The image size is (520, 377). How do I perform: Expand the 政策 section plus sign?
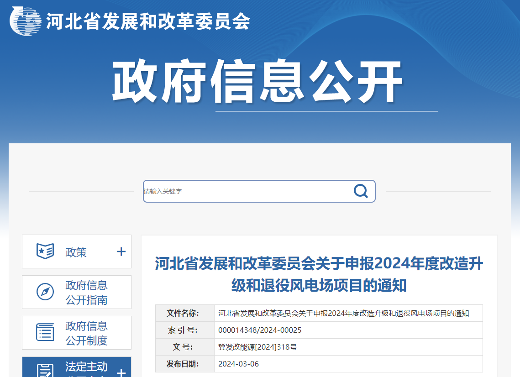coord(121,251)
